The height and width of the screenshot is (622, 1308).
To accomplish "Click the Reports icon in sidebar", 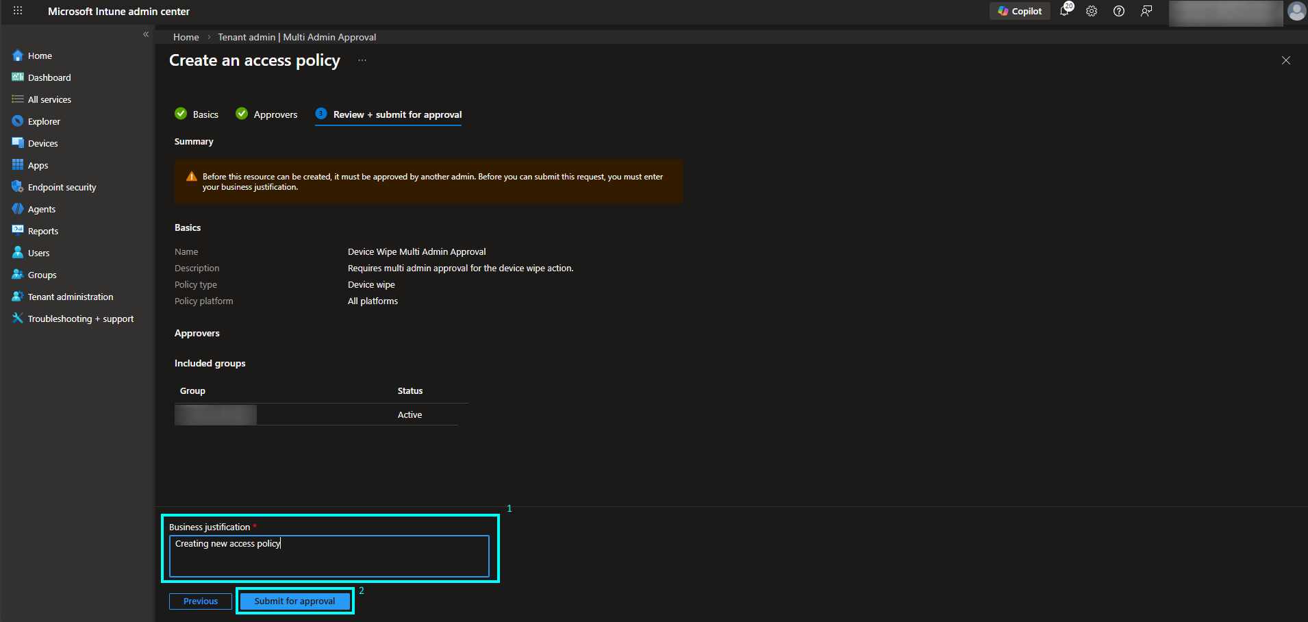I will click(x=18, y=231).
